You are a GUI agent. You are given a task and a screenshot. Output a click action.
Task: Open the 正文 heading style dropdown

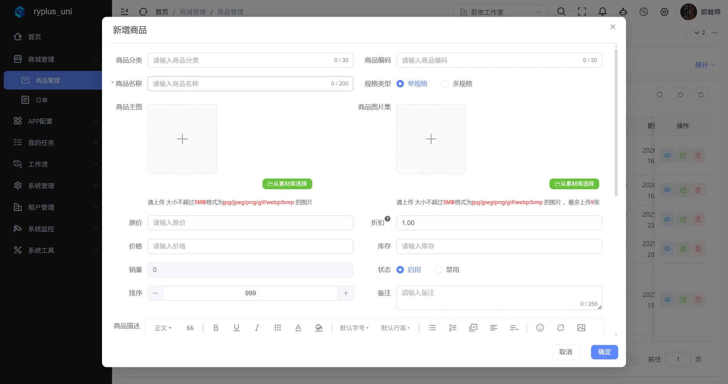[163, 328]
